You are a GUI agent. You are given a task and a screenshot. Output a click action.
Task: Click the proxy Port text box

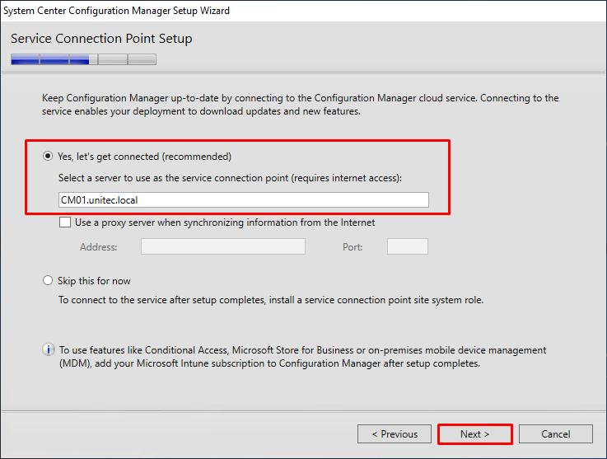click(408, 246)
